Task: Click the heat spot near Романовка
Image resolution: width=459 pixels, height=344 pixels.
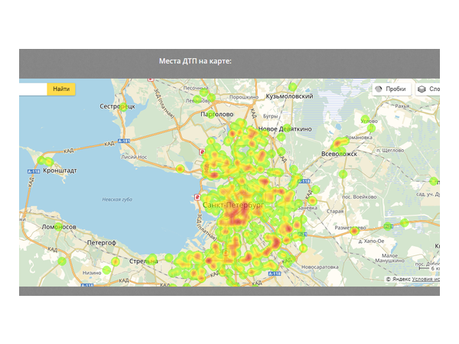Action: click(x=338, y=144)
